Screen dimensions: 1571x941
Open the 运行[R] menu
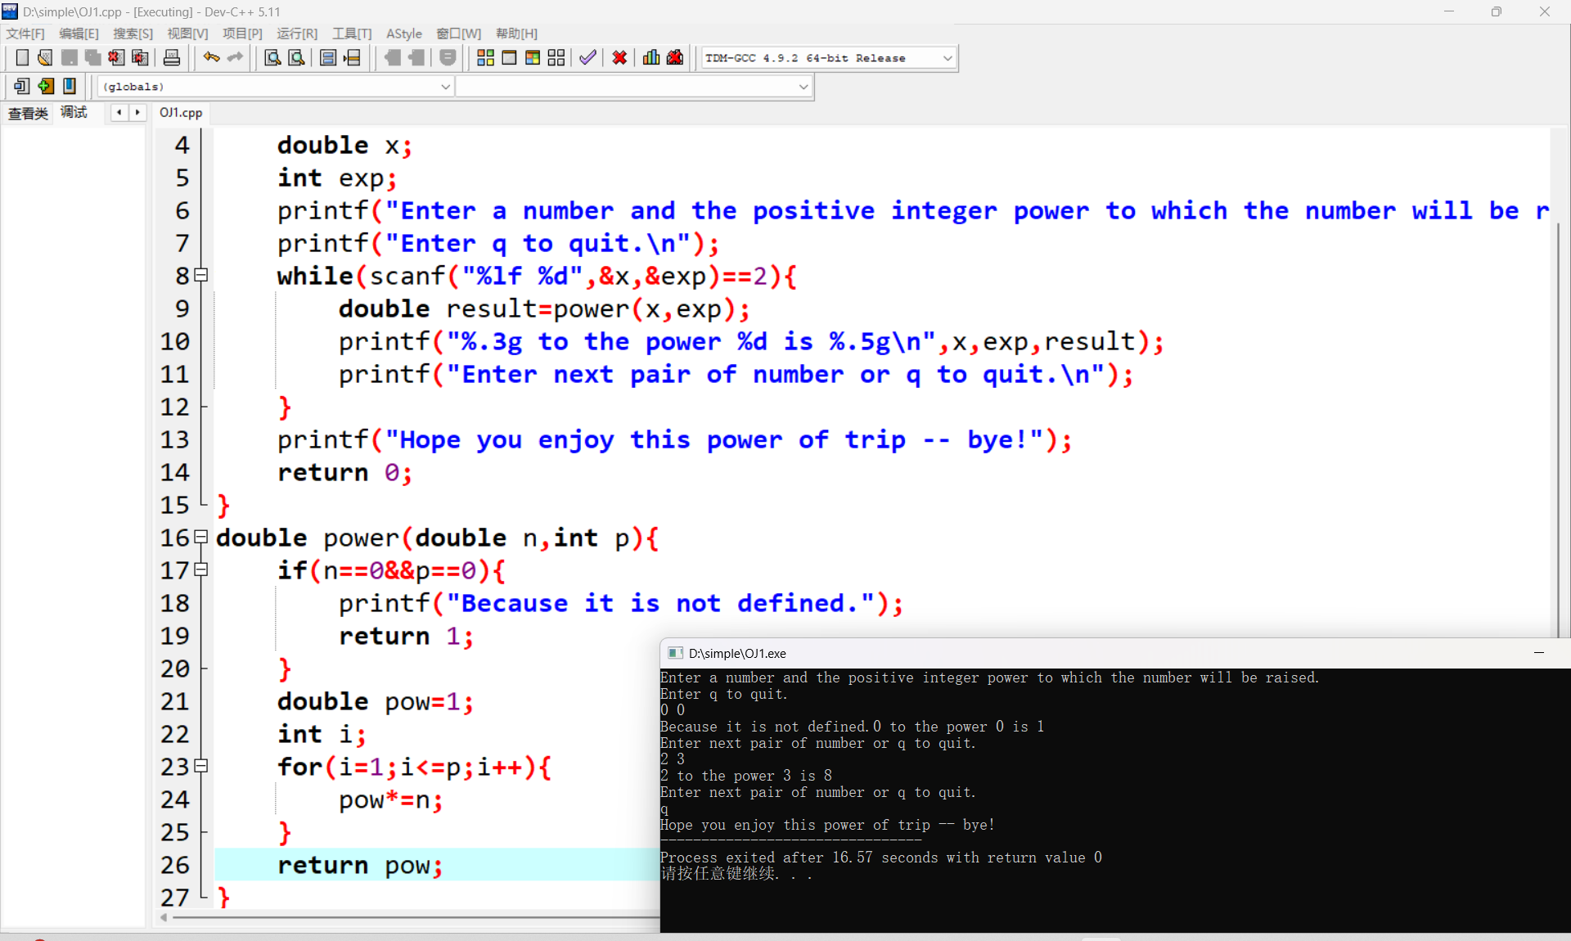(x=296, y=34)
